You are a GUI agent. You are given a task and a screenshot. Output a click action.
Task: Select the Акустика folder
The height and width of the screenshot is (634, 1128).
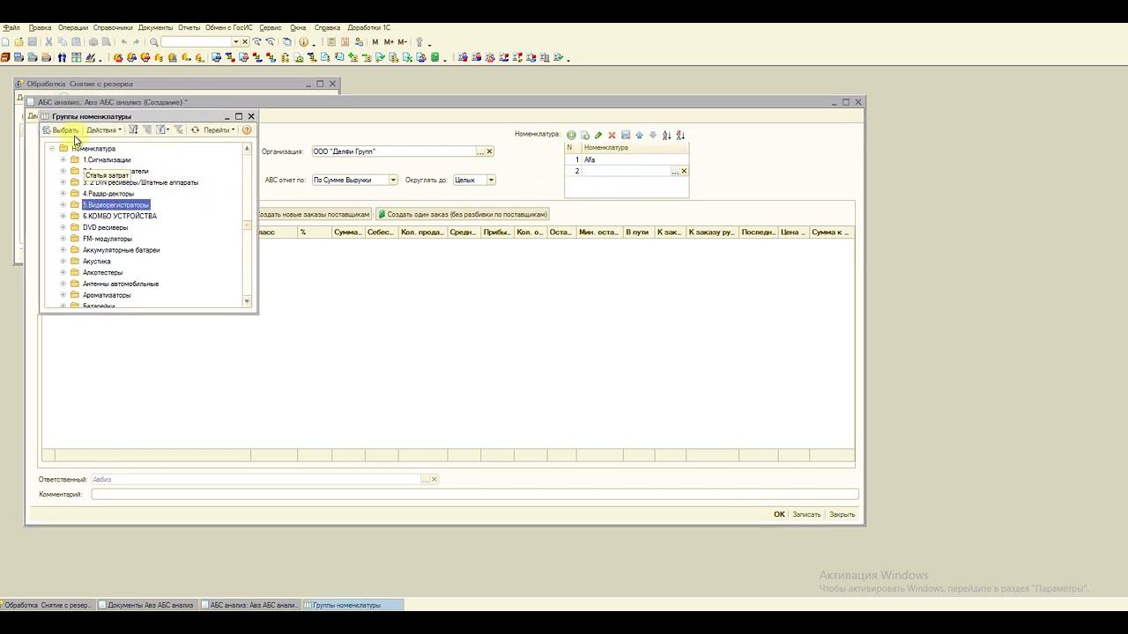click(97, 262)
